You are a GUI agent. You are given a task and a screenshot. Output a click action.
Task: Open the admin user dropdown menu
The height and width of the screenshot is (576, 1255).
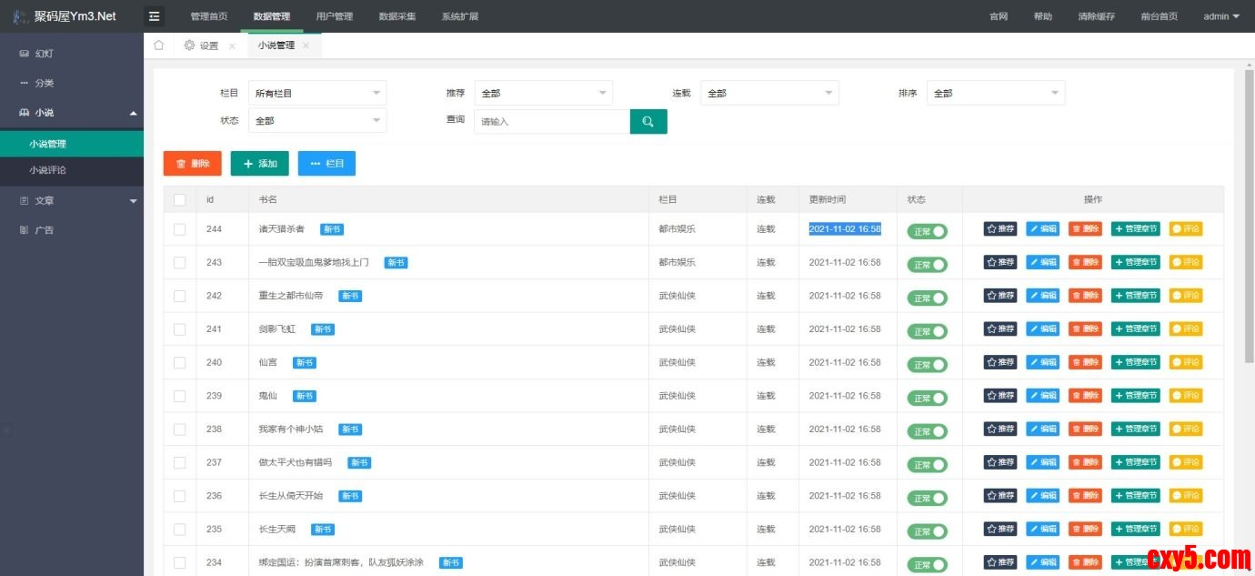click(1220, 16)
